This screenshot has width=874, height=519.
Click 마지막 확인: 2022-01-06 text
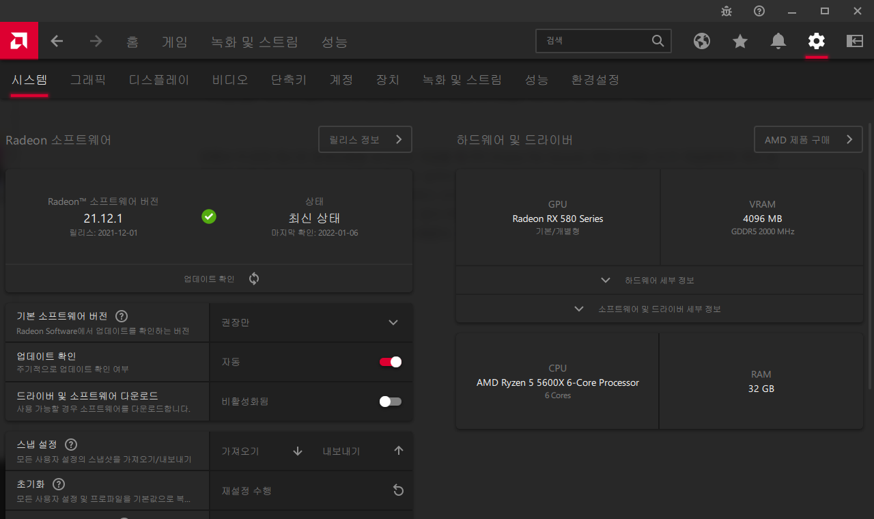point(314,233)
